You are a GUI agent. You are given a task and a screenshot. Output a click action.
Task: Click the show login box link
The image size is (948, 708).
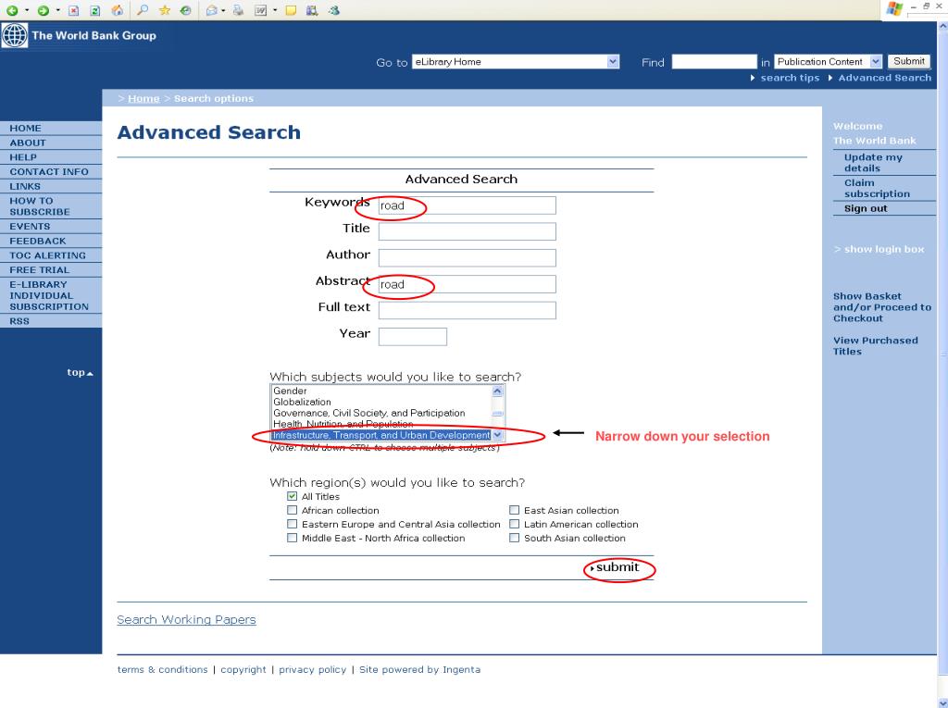(884, 249)
